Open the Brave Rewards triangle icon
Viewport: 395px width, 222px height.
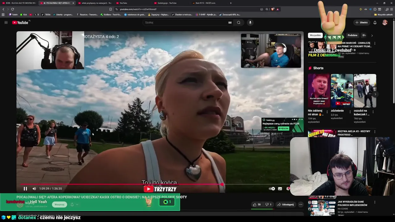277,9
